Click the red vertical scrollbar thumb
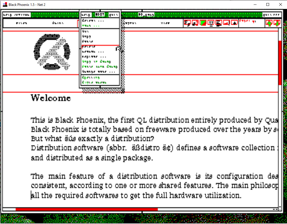This screenshot has height=224, width=287. click(x=280, y=63)
